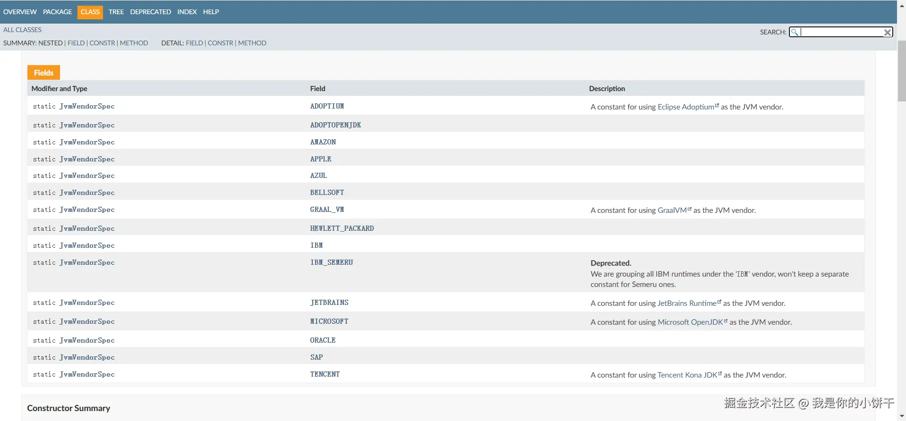
Task: Open the AMAZON field link
Action: pos(323,142)
